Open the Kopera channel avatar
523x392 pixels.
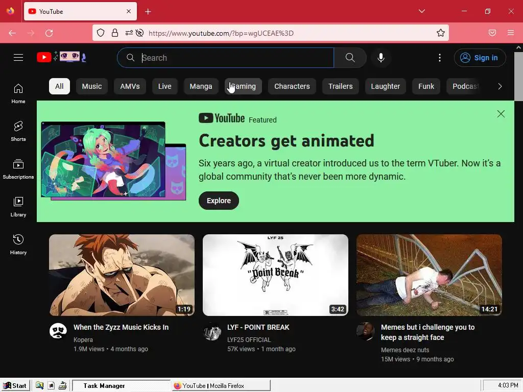[x=58, y=331]
